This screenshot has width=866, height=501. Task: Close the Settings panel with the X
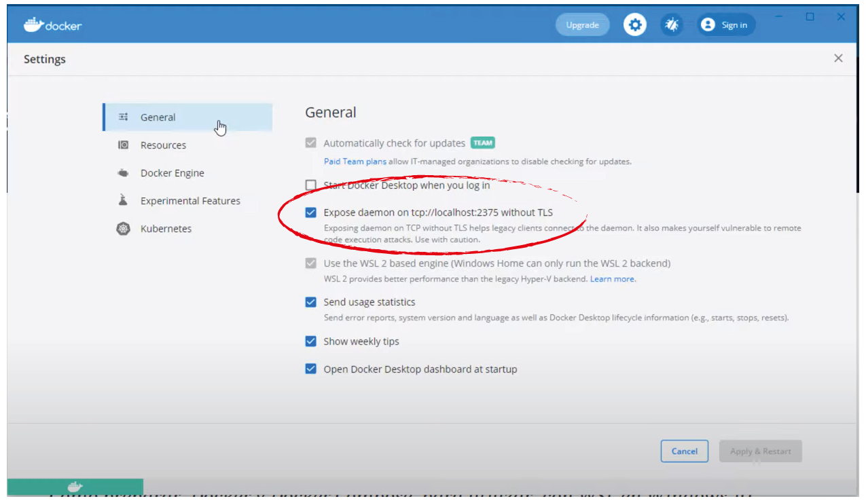coord(838,58)
